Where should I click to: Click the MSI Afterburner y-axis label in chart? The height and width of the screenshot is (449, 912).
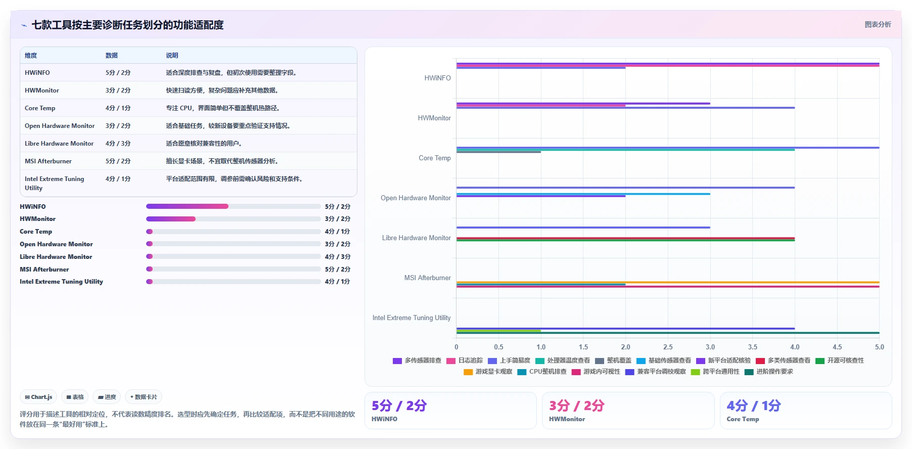[x=428, y=278]
